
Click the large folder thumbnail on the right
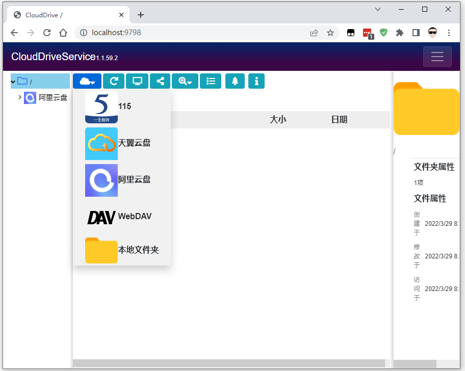pyautogui.click(x=426, y=108)
